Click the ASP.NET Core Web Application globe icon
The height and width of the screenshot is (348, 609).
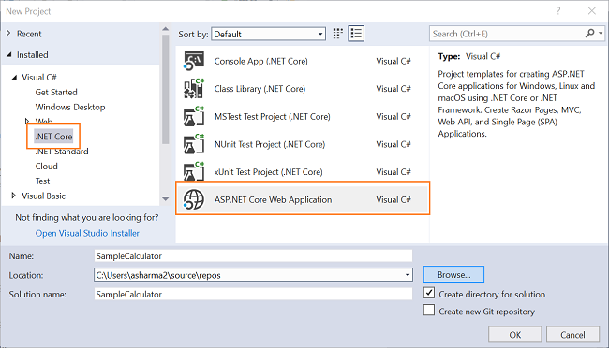193,199
